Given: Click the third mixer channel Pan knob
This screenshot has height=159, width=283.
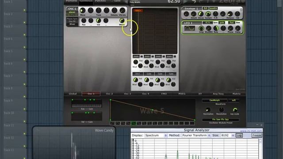Looking at the screenshot, I should tap(158, 62).
